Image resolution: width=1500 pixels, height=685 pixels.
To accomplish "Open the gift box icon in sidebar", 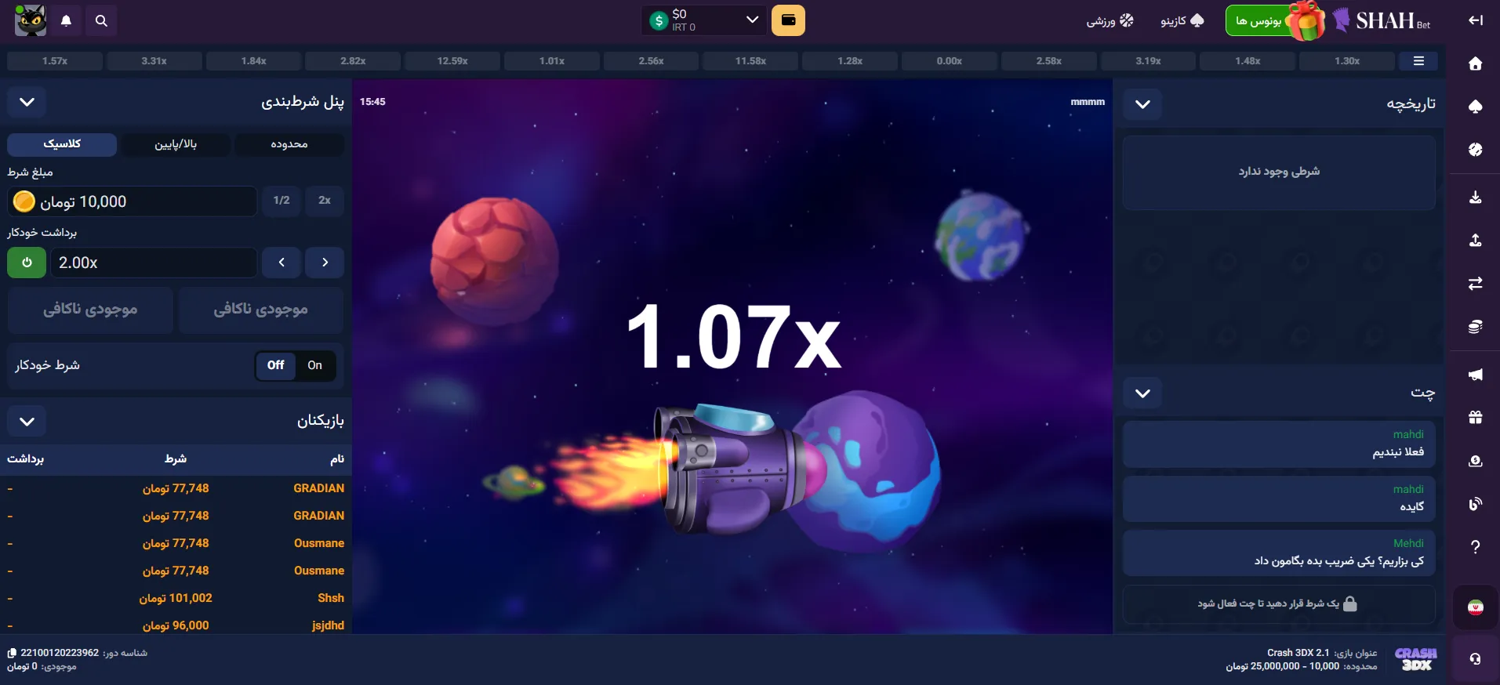I will click(1475, 417).
